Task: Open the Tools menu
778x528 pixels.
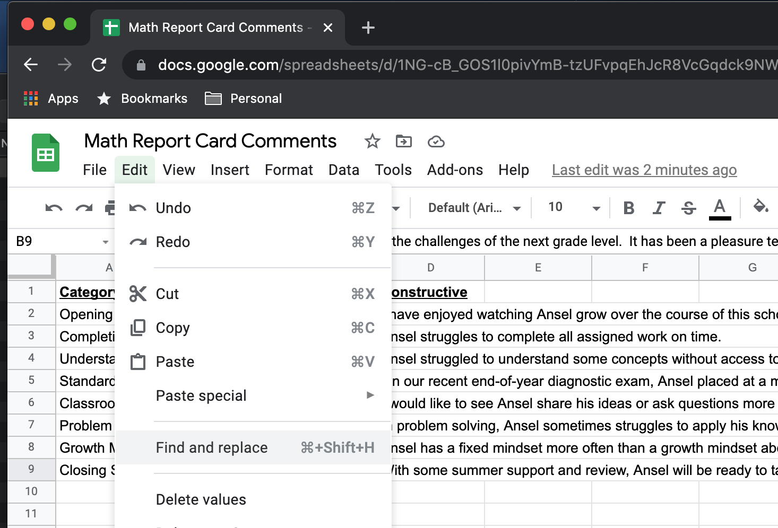Action: 393,170
